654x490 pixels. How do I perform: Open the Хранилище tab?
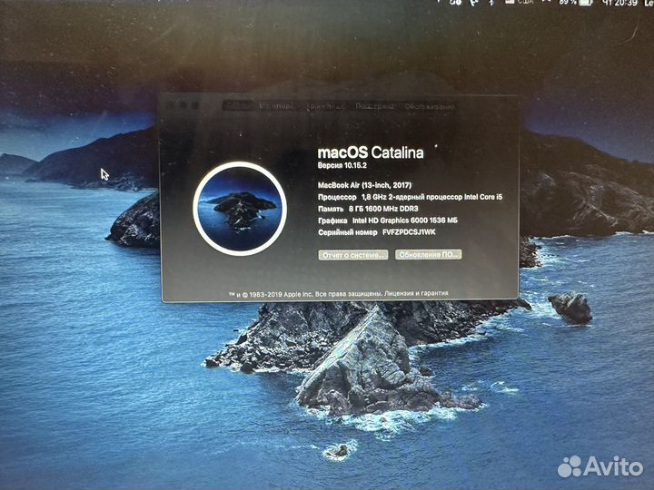[x=325, y=106]
